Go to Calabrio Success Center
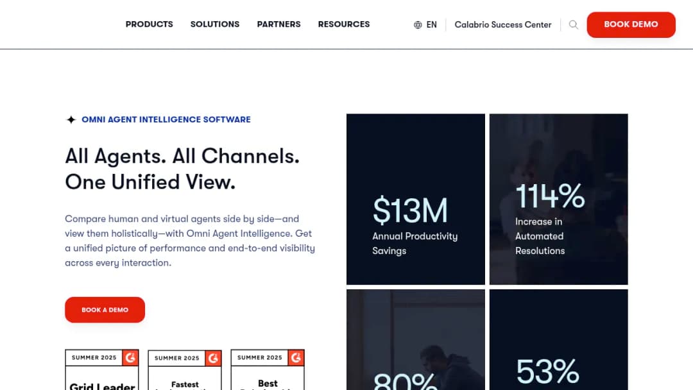 [x=503, y=25]
